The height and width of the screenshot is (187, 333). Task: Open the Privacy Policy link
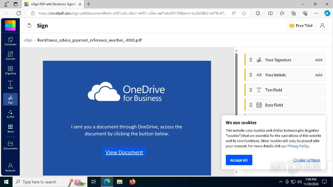click(298, 146)
